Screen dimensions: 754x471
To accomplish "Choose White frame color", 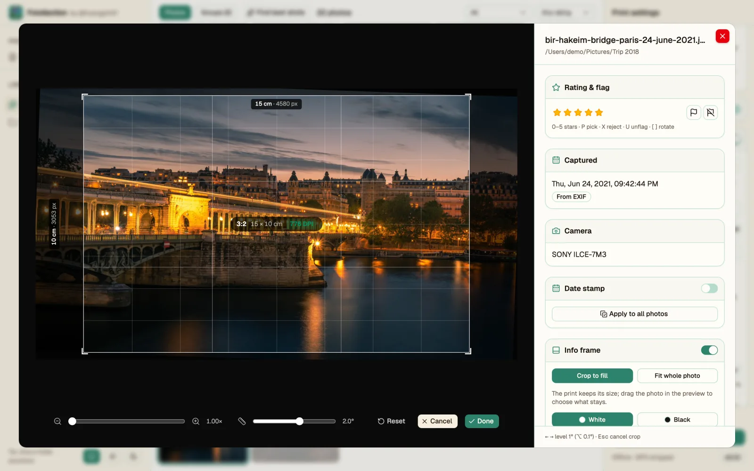I will 592,419.
